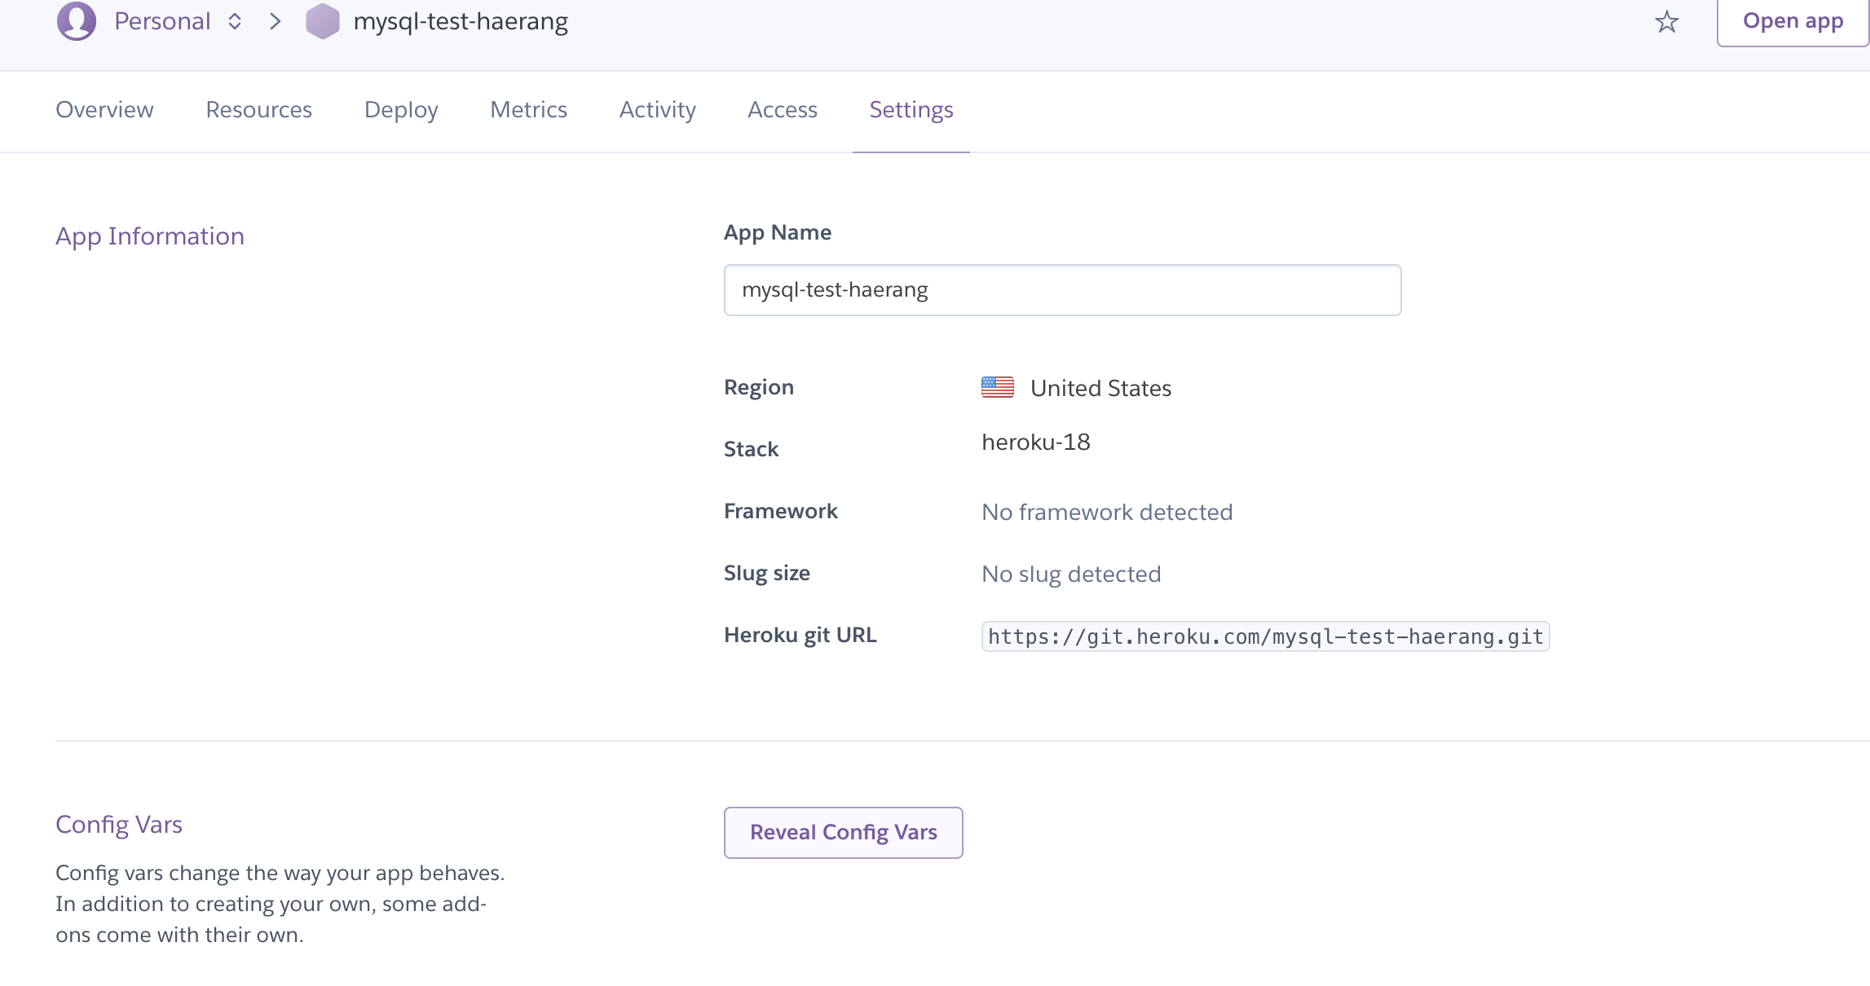Screen dimensions: 1870x986
Task: Select the Heroku git URL box
Action: [1265, 636]
